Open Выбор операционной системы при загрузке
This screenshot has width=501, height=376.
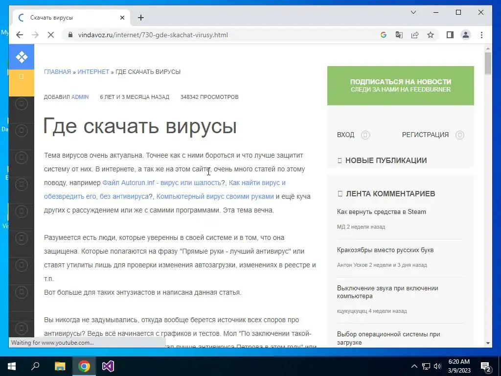[388, 338]
